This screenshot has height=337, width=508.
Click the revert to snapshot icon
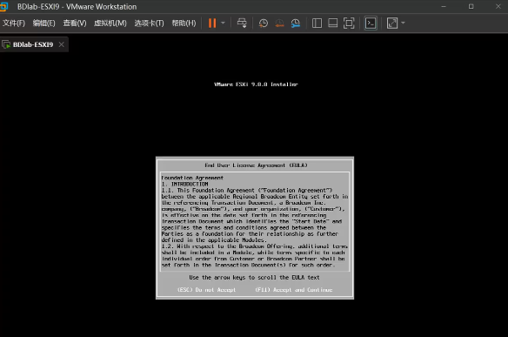tap(279, 23)
